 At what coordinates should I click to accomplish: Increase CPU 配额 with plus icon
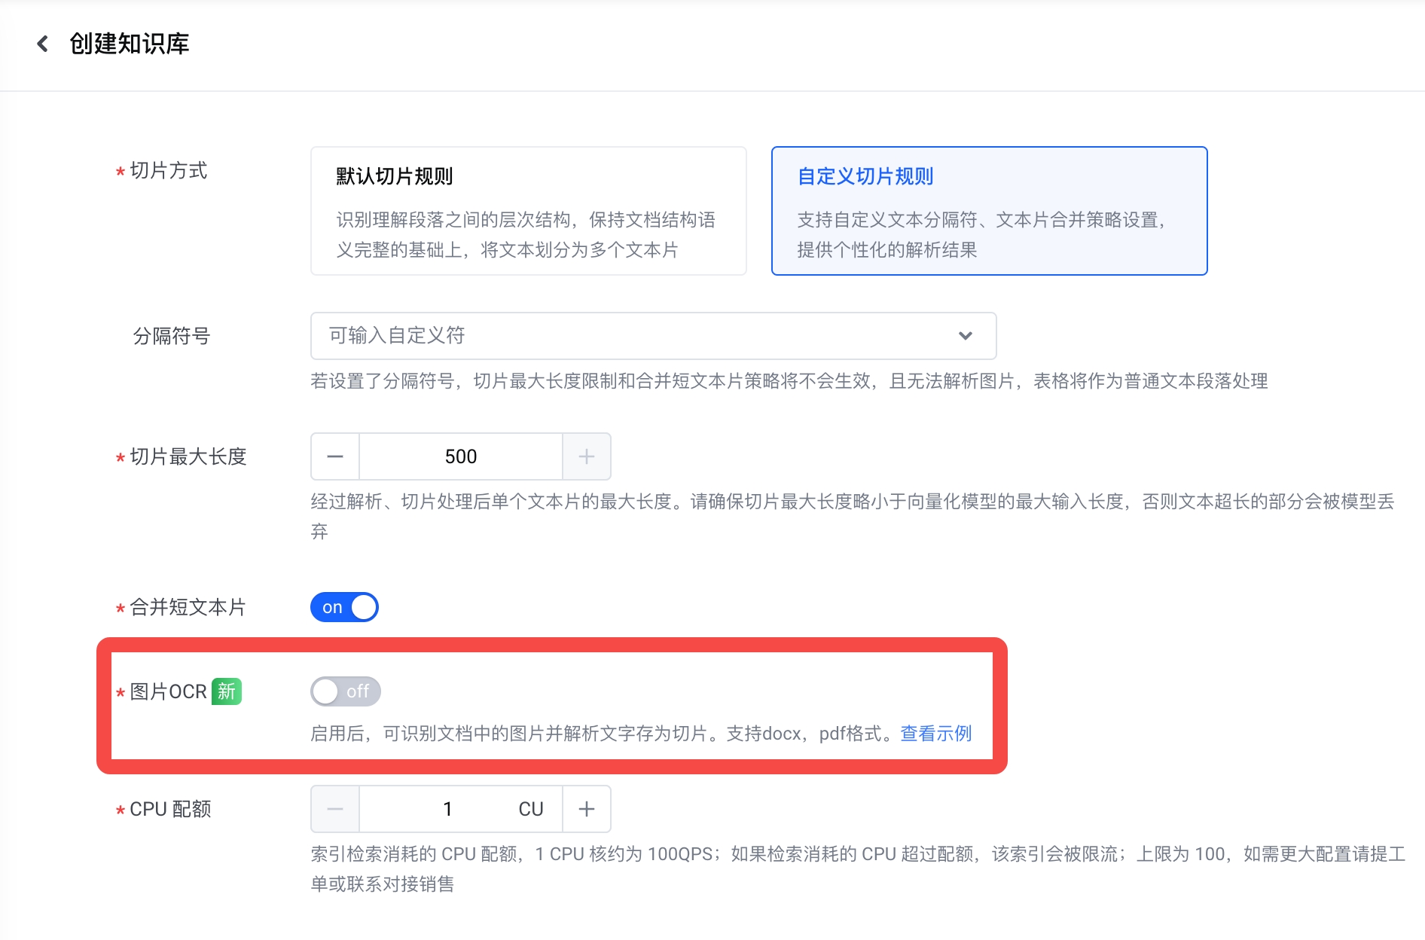(587, 809)
